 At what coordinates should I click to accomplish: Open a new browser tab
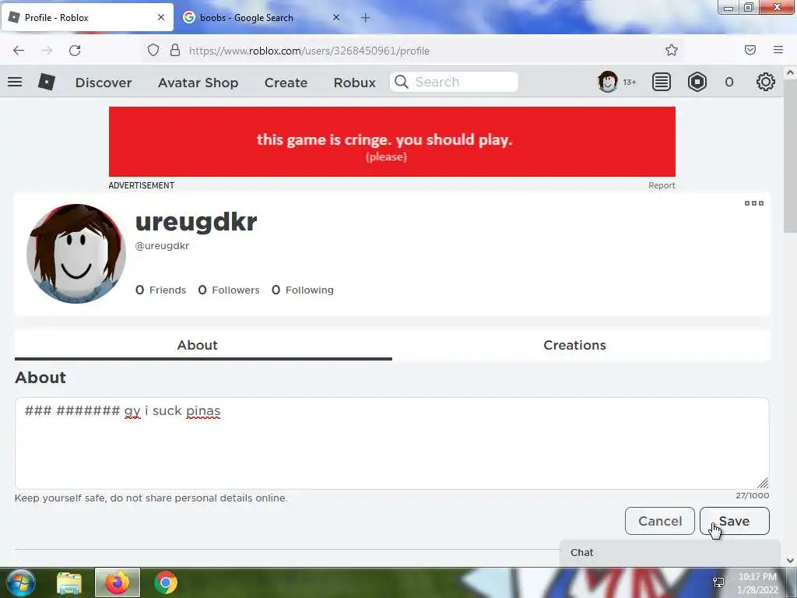click(x=366, y=18)
